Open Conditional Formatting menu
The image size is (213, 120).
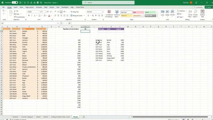(109, 14)
